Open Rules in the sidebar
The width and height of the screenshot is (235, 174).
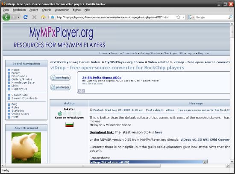[x=15, y=107]
